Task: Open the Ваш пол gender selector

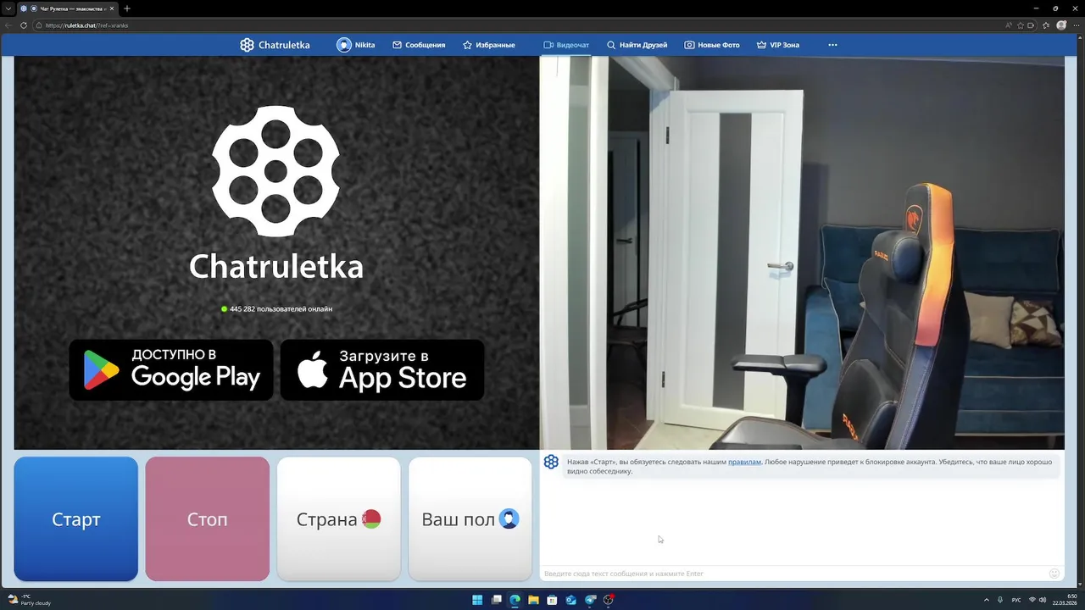Action: click(x=470, y=519)
